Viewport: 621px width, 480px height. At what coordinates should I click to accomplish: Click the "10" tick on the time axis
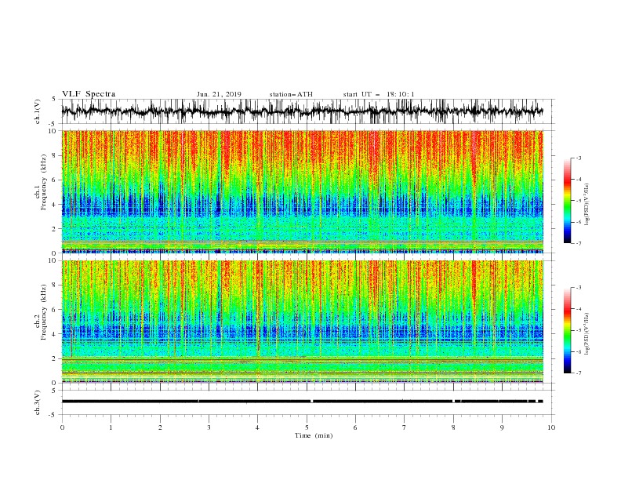(x=551, y=427)
